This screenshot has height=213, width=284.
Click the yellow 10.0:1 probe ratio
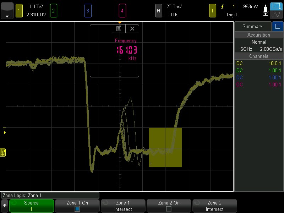[275, 63]
